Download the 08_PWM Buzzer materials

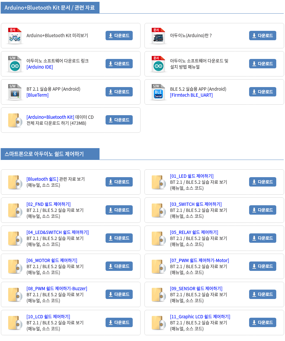pos(119,294)
